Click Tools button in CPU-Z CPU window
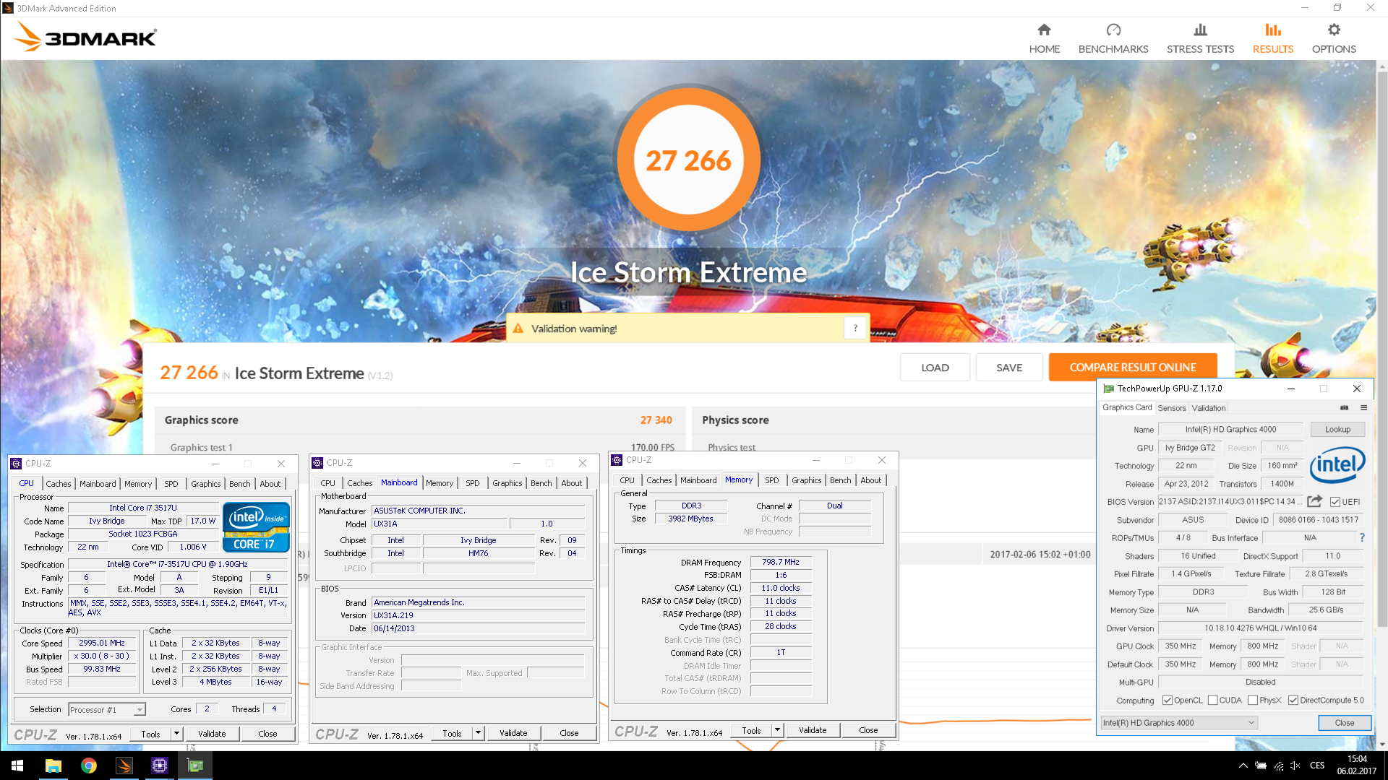1388x780 pixels. (x=150, y=733)
